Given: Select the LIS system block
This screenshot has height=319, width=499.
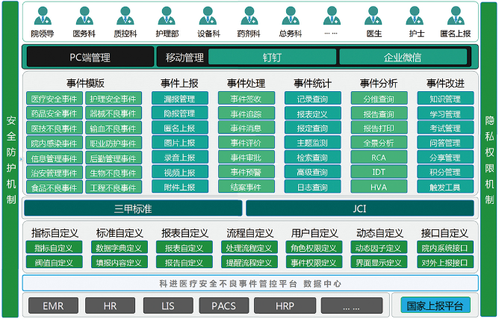Looking at the screenshot, I should pos(168,306).
